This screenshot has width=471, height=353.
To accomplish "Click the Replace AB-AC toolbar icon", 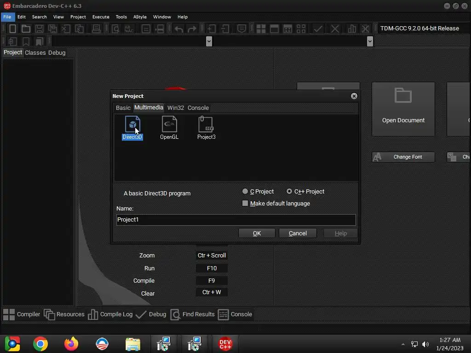I will (129, 29).
